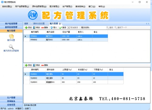Click the row selector arrow of FFBH001
The height and width of the screenshot is (110, 152).
[26, 36]
